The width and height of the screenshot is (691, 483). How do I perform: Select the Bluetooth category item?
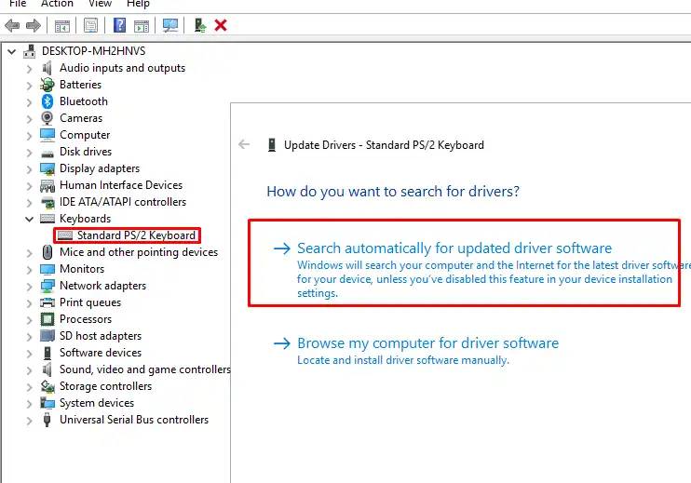83,101
